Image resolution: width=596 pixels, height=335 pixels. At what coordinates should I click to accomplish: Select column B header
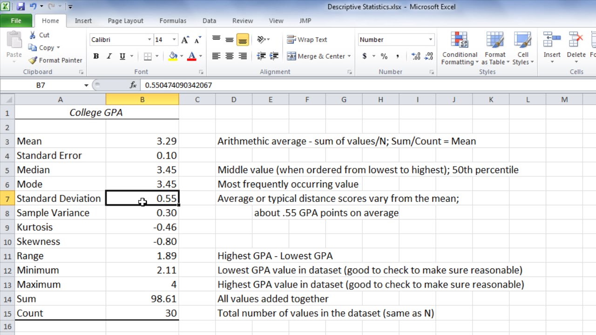[x=142, y=99]
